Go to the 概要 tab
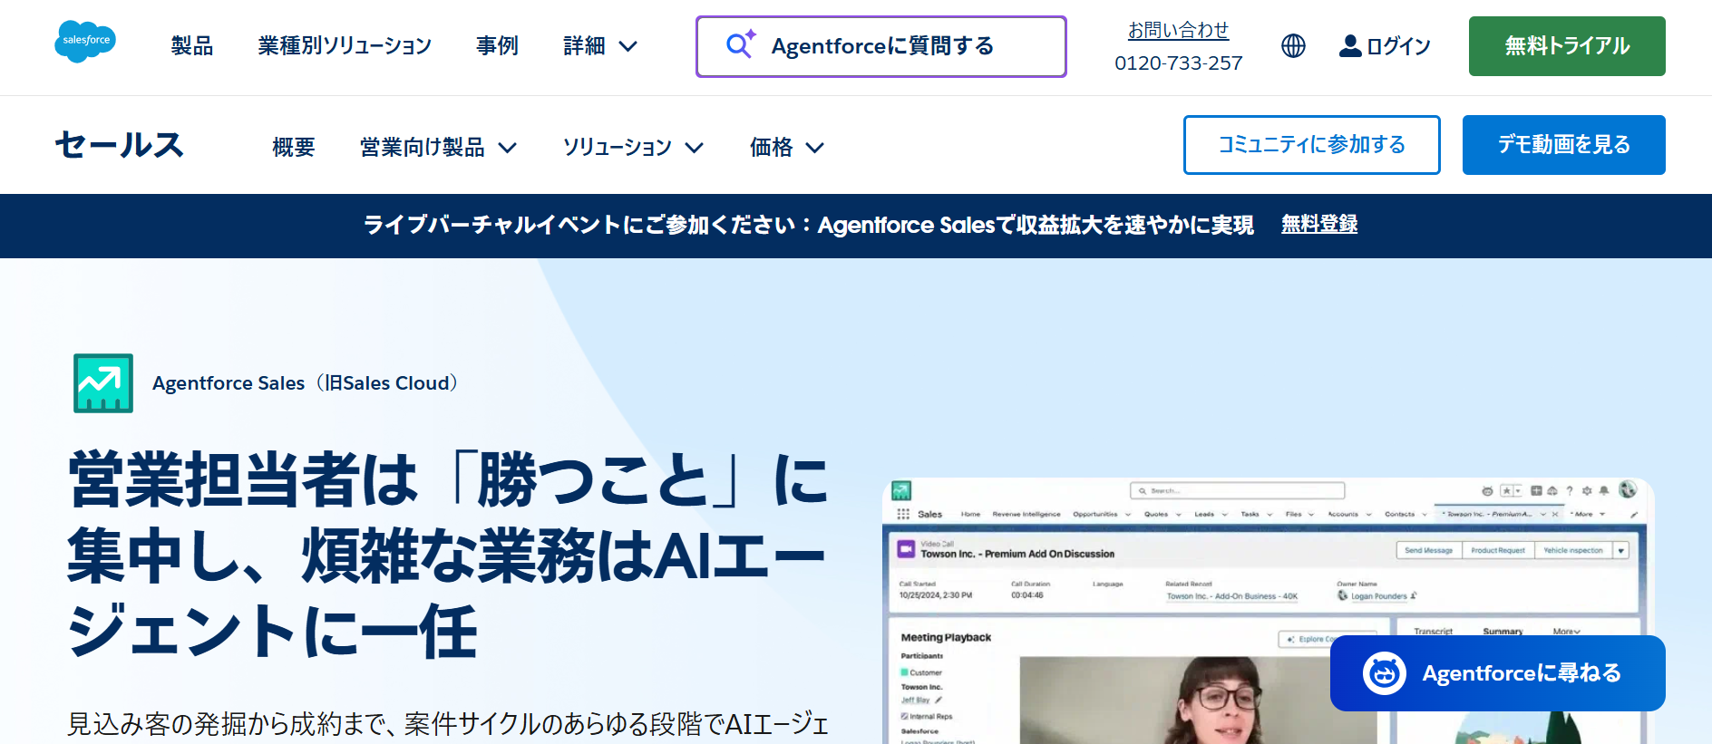 pyautogui.click(x=294, y=147)
